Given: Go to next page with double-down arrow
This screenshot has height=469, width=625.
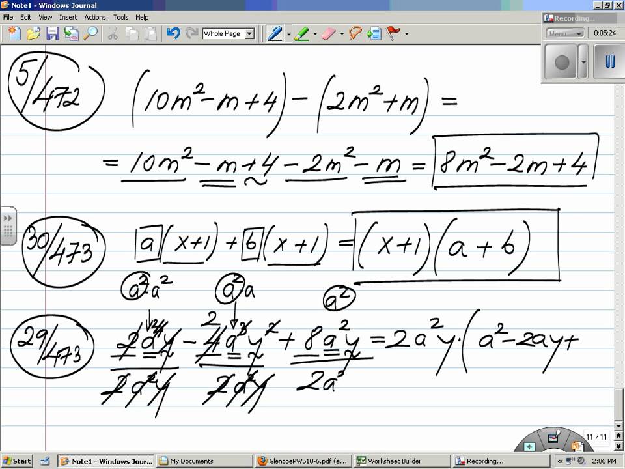Looking at the screenshot, I should click(x=618, y=446).
